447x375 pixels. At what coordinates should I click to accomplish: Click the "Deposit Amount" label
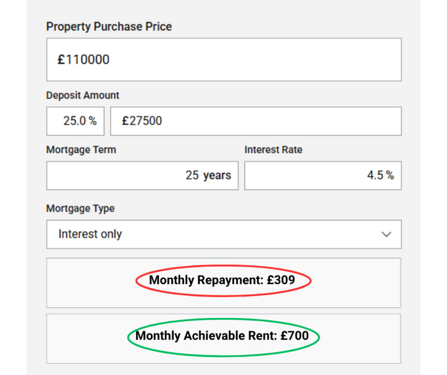click(x=83, y=95)
